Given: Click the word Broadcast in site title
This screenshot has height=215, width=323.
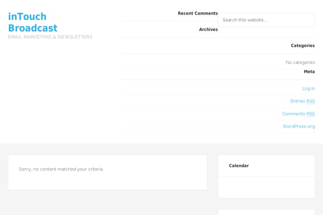Looking at the screenshot, I should pos(33,28).
